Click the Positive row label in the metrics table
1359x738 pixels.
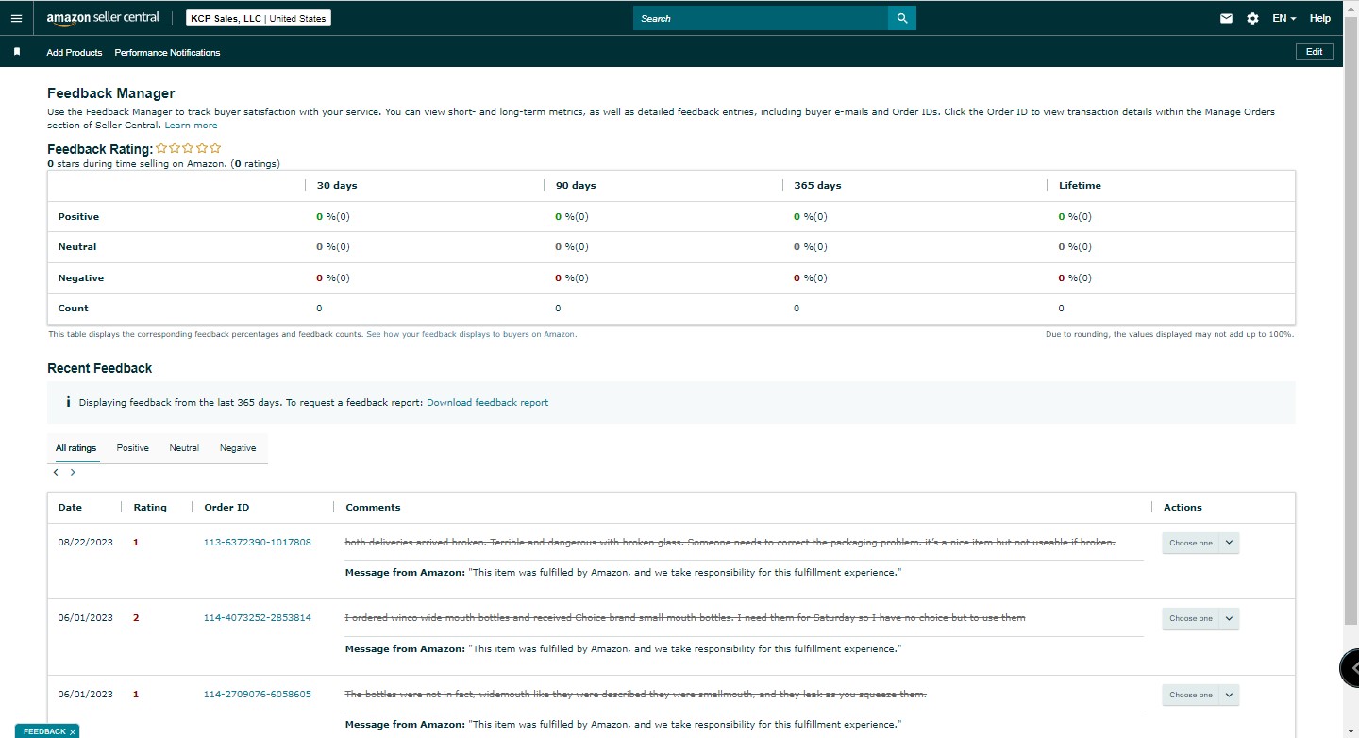pos(78,217)
